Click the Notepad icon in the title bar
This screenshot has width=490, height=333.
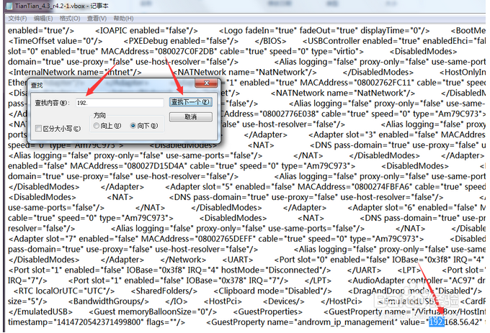(x=9, y=6)
